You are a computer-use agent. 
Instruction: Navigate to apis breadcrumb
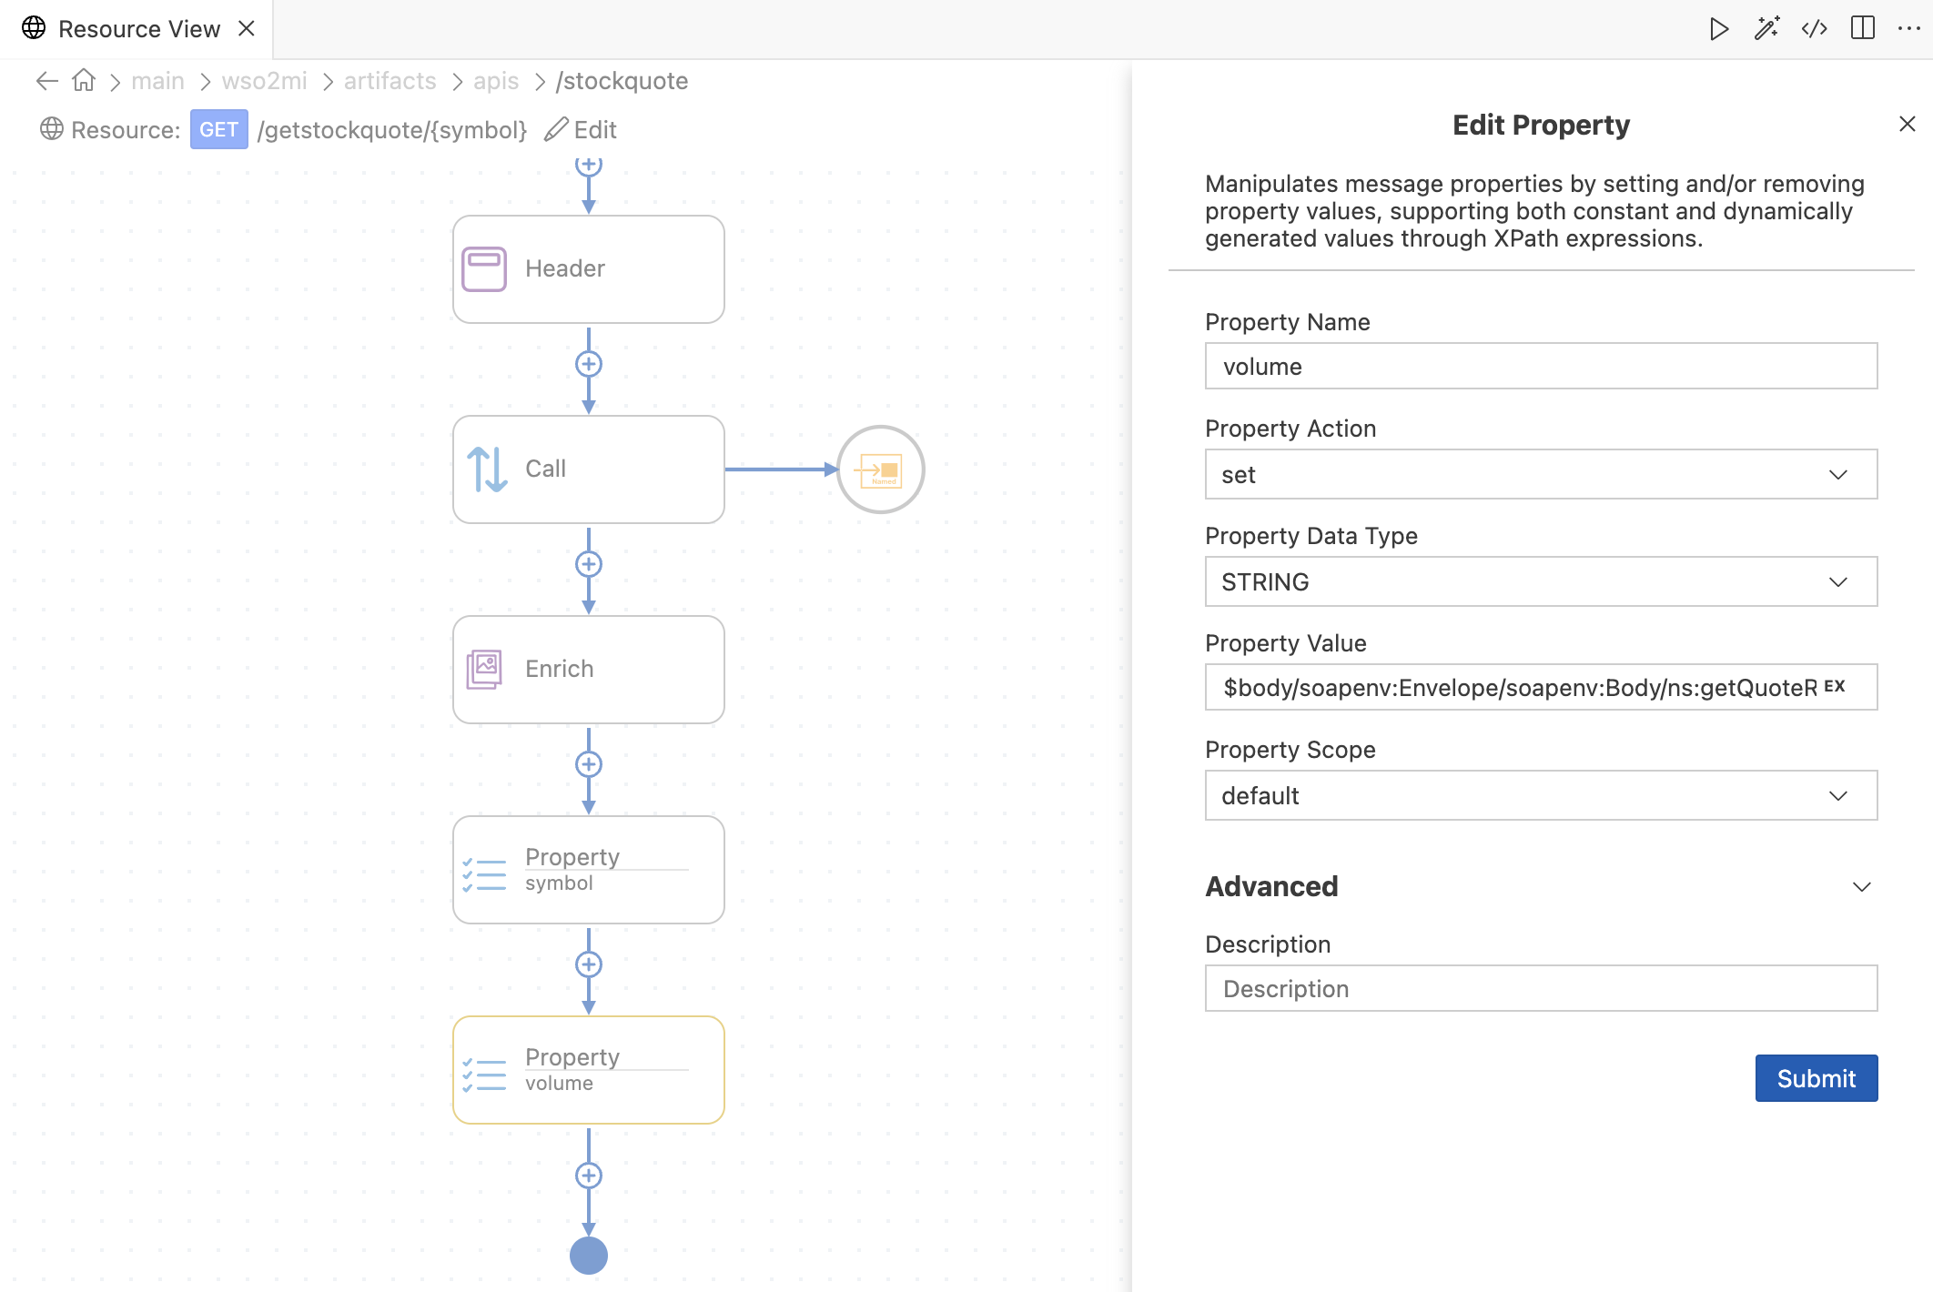tap(496, 81)
